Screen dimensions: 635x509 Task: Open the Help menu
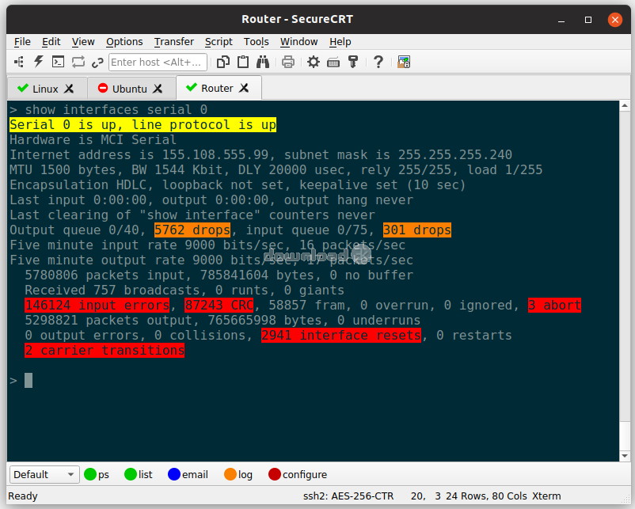(x=340, y=42)
